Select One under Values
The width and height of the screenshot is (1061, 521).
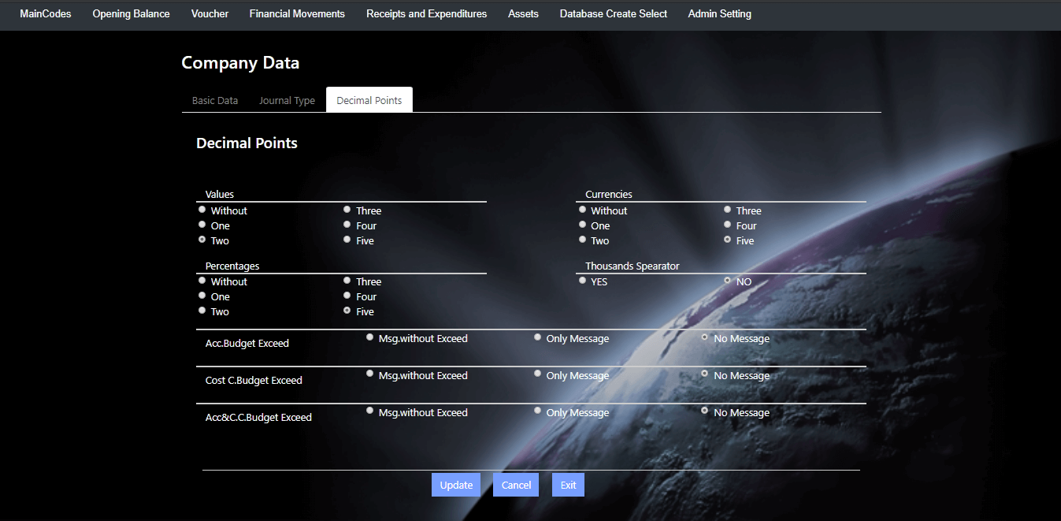point(202,225)
